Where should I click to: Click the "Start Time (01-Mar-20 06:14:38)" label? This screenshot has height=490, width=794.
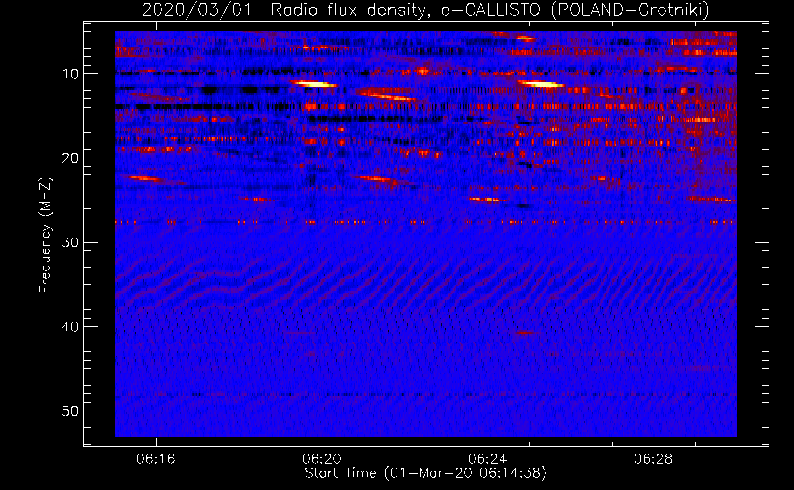click(425, 473)
